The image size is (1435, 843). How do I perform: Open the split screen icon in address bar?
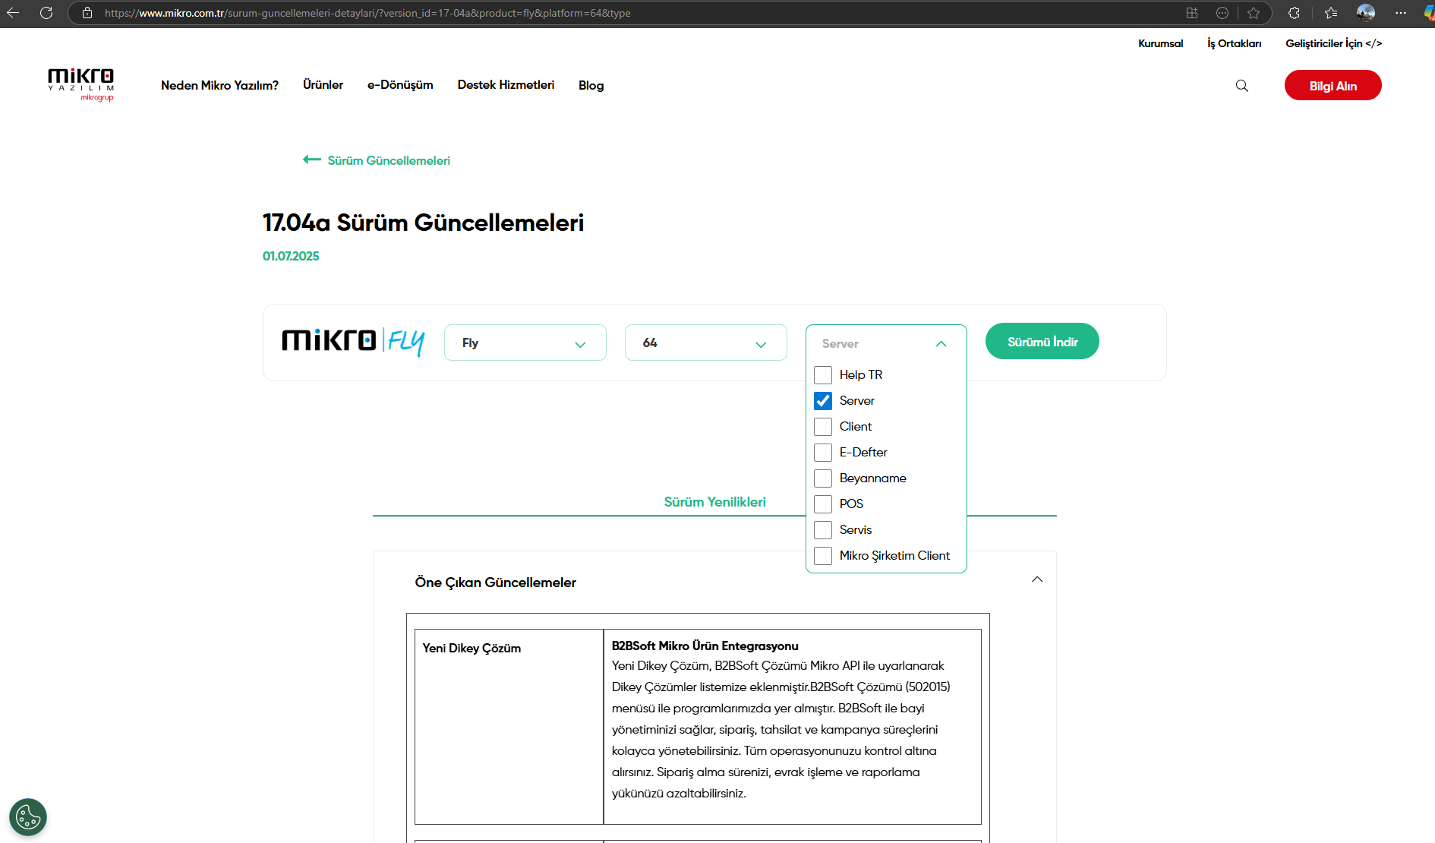point(1192,13)
